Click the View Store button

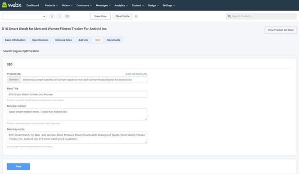pos(101,16)
